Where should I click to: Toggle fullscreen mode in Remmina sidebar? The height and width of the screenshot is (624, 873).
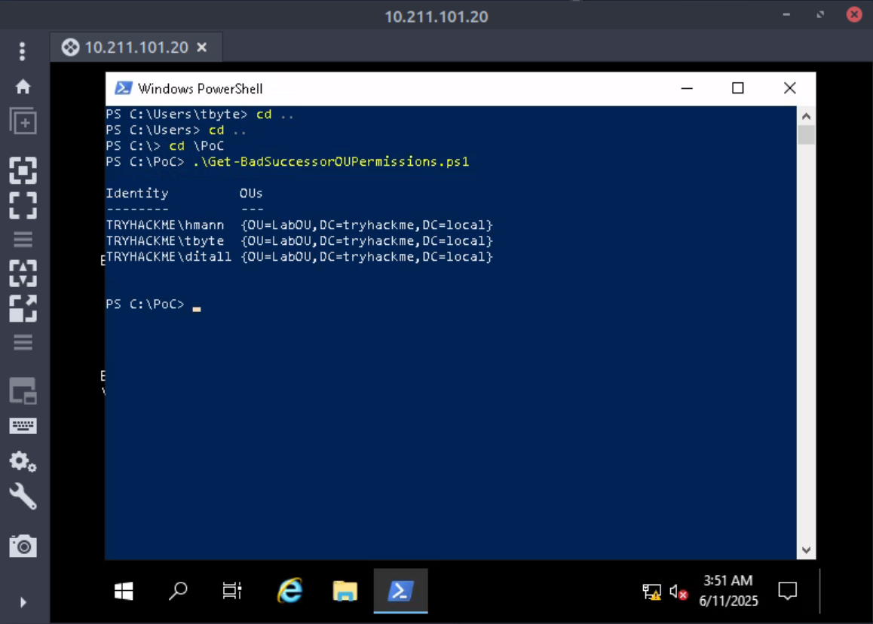[x=23, y=204]
